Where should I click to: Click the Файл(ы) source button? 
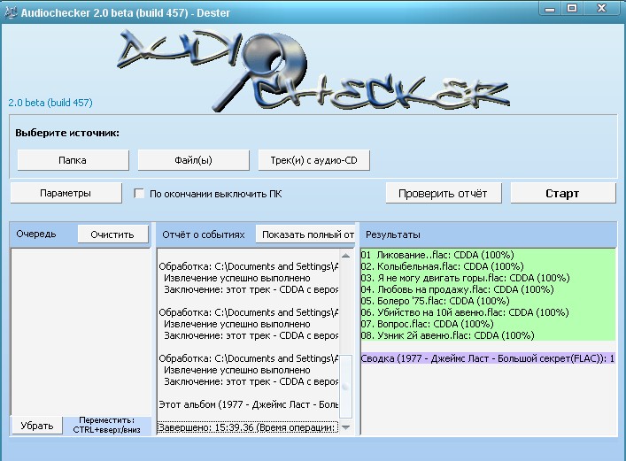[x=193, y=160]
